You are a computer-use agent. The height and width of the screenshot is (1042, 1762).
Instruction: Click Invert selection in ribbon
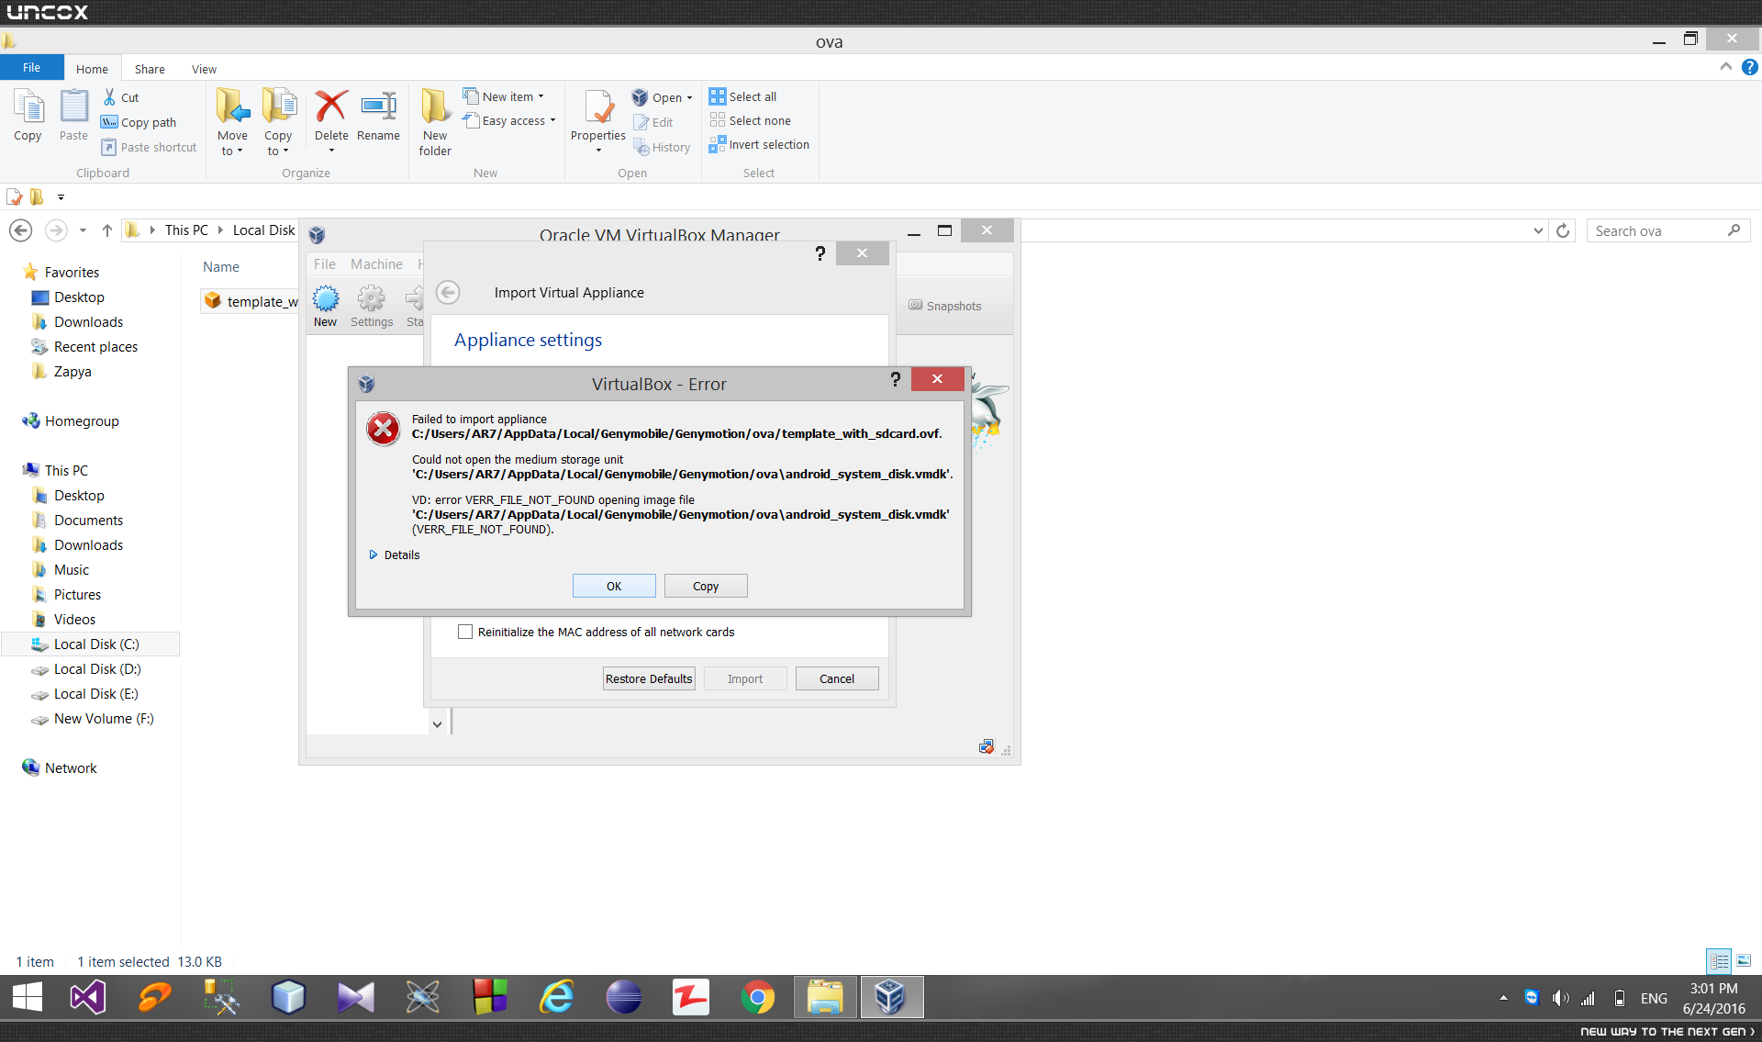pos(759,144)
